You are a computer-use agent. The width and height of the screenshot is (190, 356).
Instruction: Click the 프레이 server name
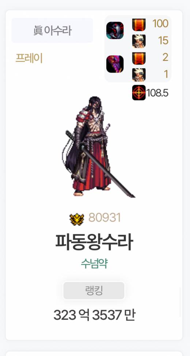[x=29, y=58]
